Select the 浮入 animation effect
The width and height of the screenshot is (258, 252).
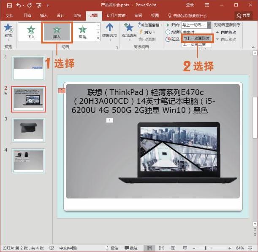click(57, 32)
